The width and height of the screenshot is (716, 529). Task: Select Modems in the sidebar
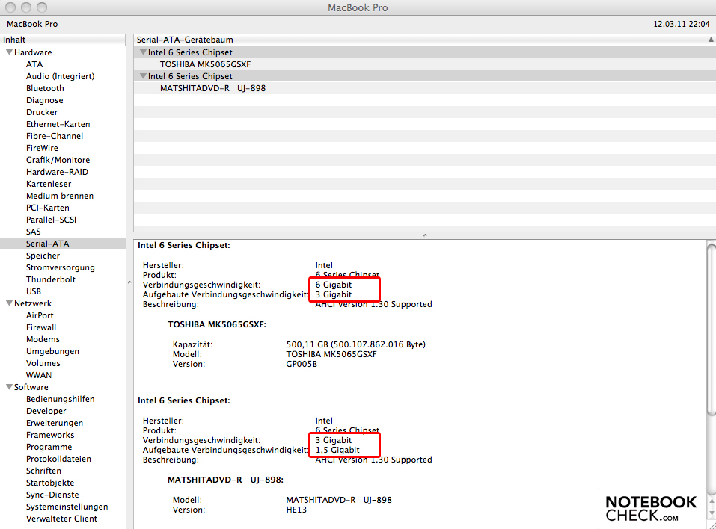click(43, 338)
